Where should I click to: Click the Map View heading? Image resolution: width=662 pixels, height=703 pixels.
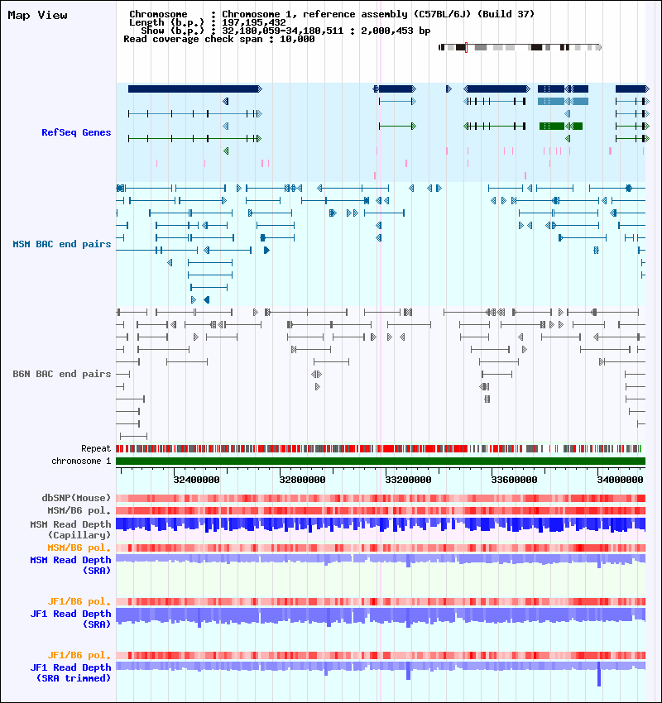point(38,15)
